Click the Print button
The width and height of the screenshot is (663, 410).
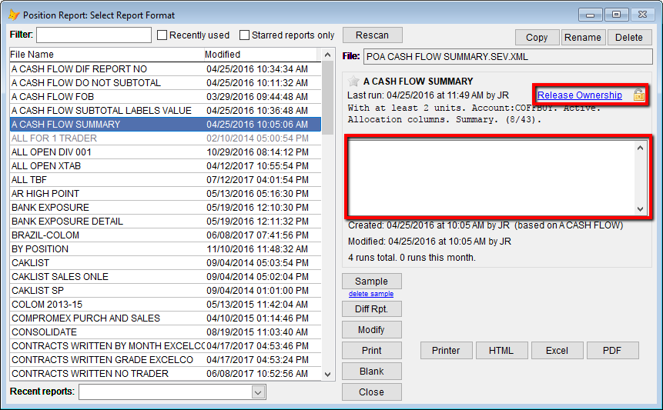[x=372, y=351]
